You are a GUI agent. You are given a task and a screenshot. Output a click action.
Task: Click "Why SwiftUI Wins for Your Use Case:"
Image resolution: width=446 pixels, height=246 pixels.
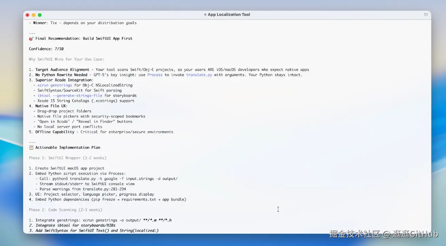(x=67, y=59)
